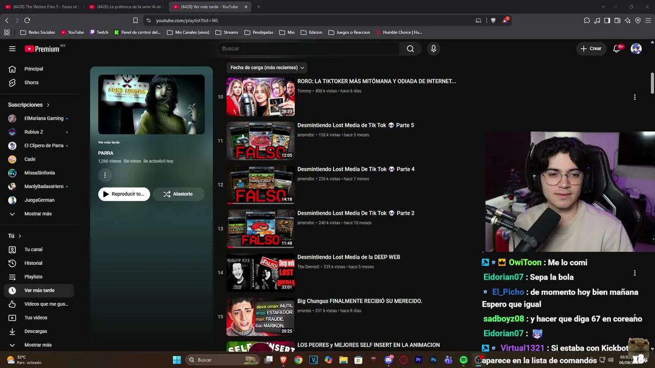Select 'Ver más tarde' in the sidebar
The height and width of the screenshot is (368, 655).
click(39, 290)
